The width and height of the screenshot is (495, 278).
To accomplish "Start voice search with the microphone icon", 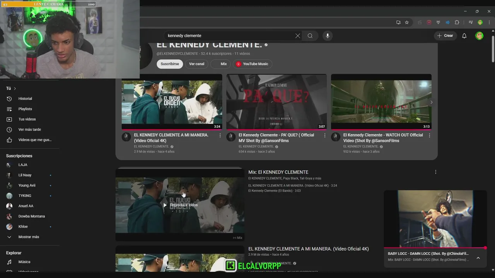I will [328, 36].
